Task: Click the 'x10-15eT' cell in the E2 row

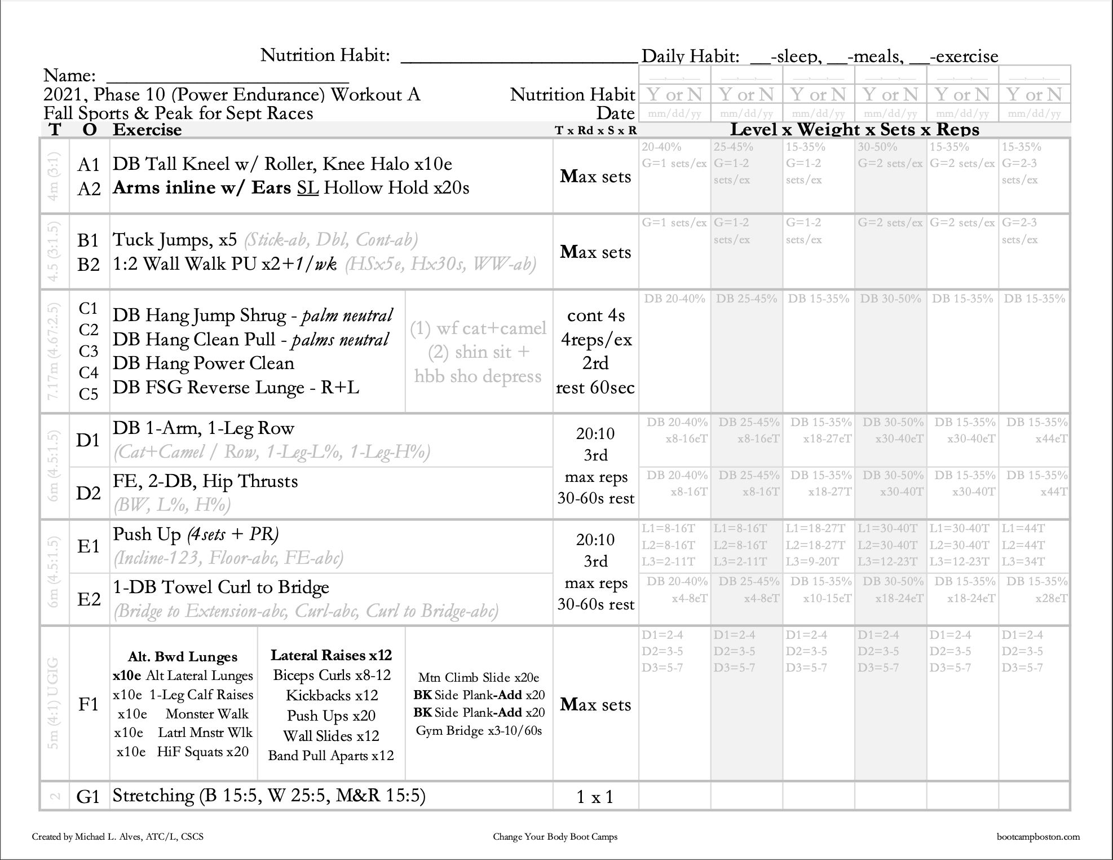Action: [x=827, y=598]
